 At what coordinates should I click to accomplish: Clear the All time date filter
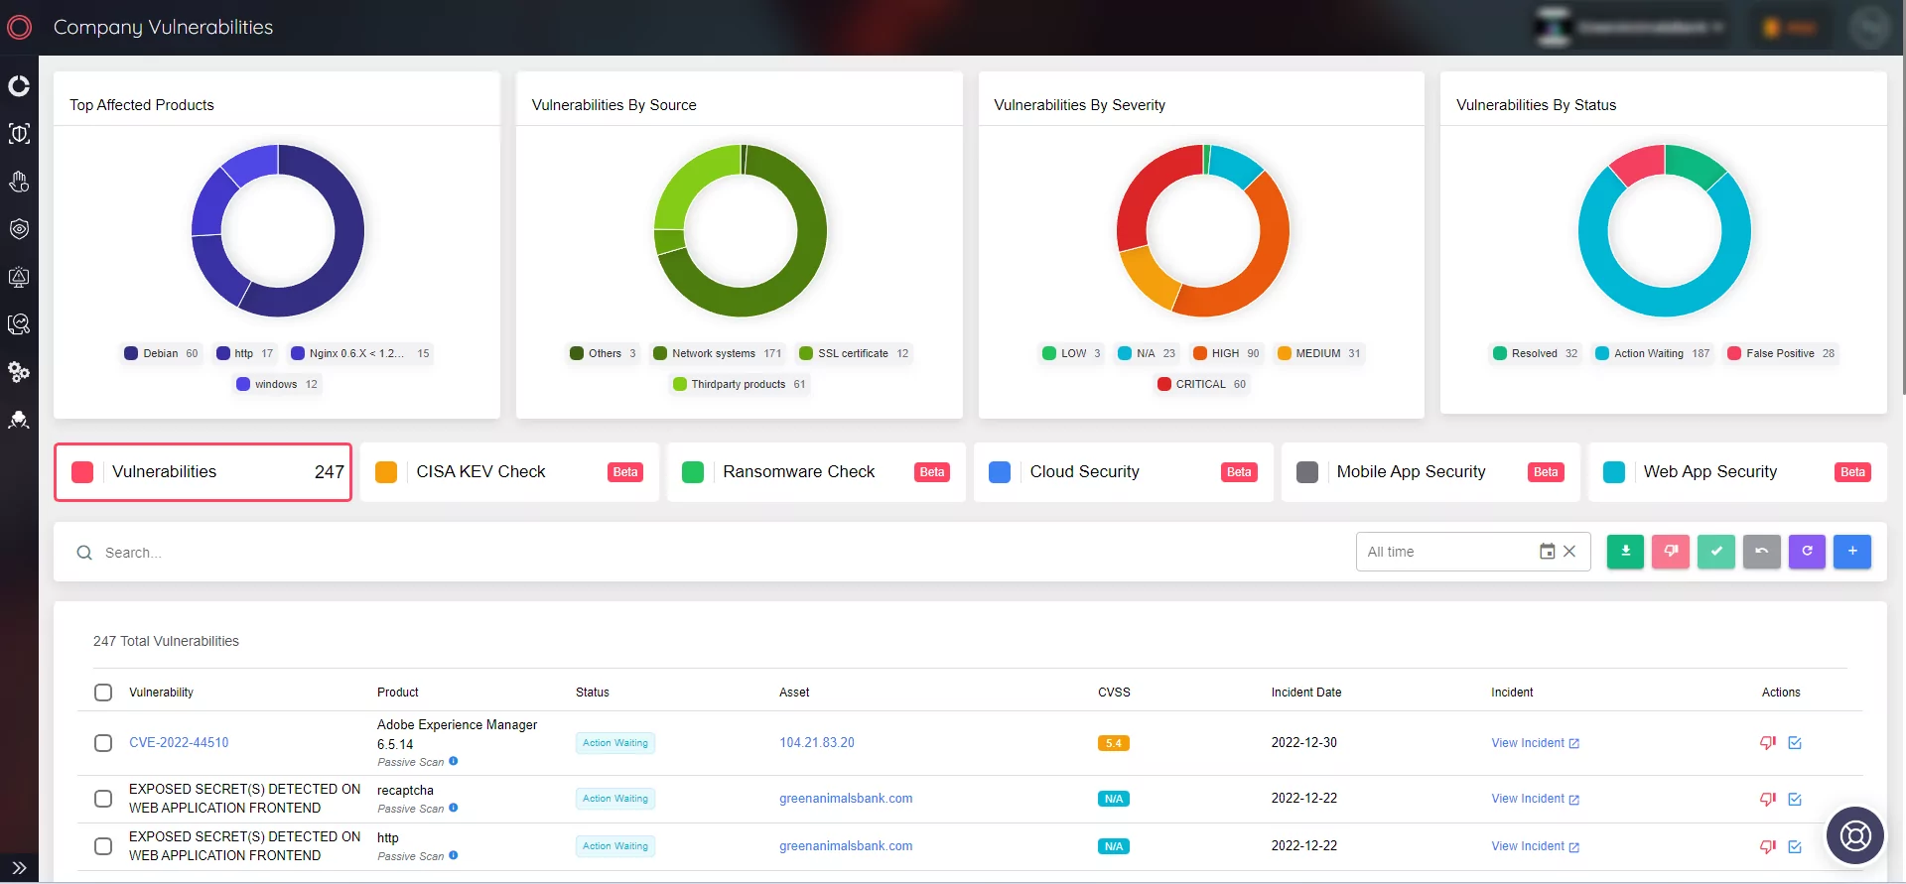tap(1569, 552)
